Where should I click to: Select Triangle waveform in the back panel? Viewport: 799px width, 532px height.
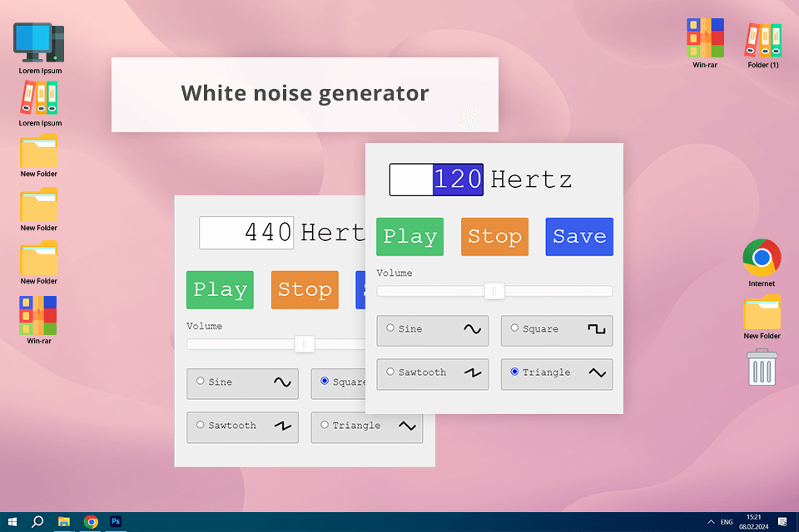tap(367, 427)
